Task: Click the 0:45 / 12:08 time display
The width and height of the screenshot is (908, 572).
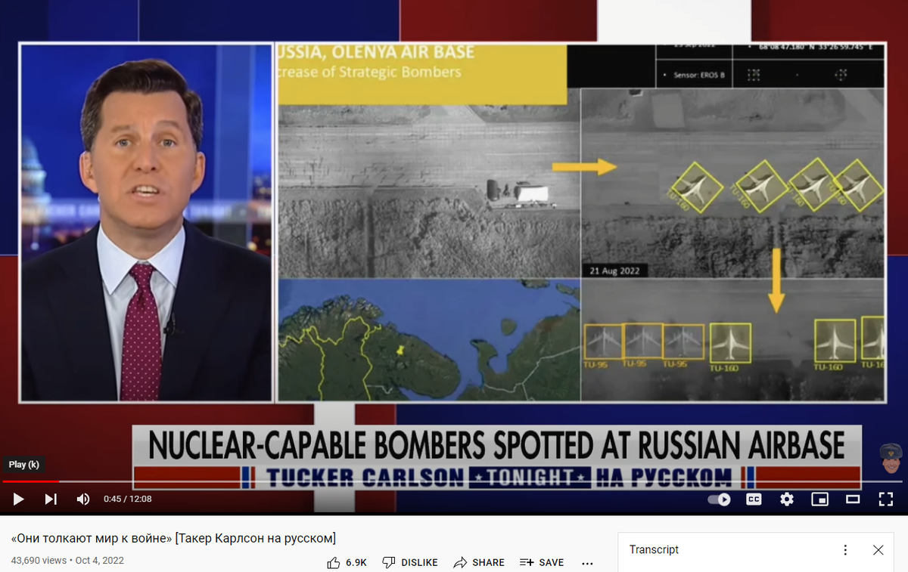Action: [128, 499]
